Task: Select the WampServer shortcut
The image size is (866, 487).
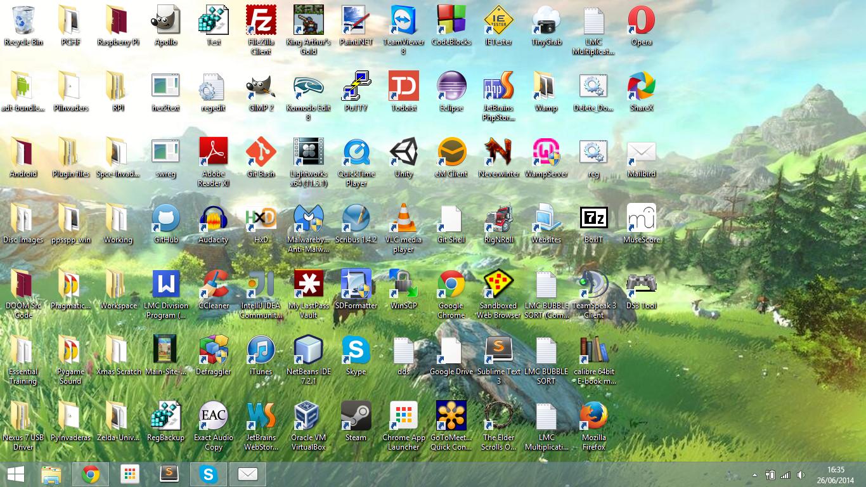Action: (x=546, y=157)
